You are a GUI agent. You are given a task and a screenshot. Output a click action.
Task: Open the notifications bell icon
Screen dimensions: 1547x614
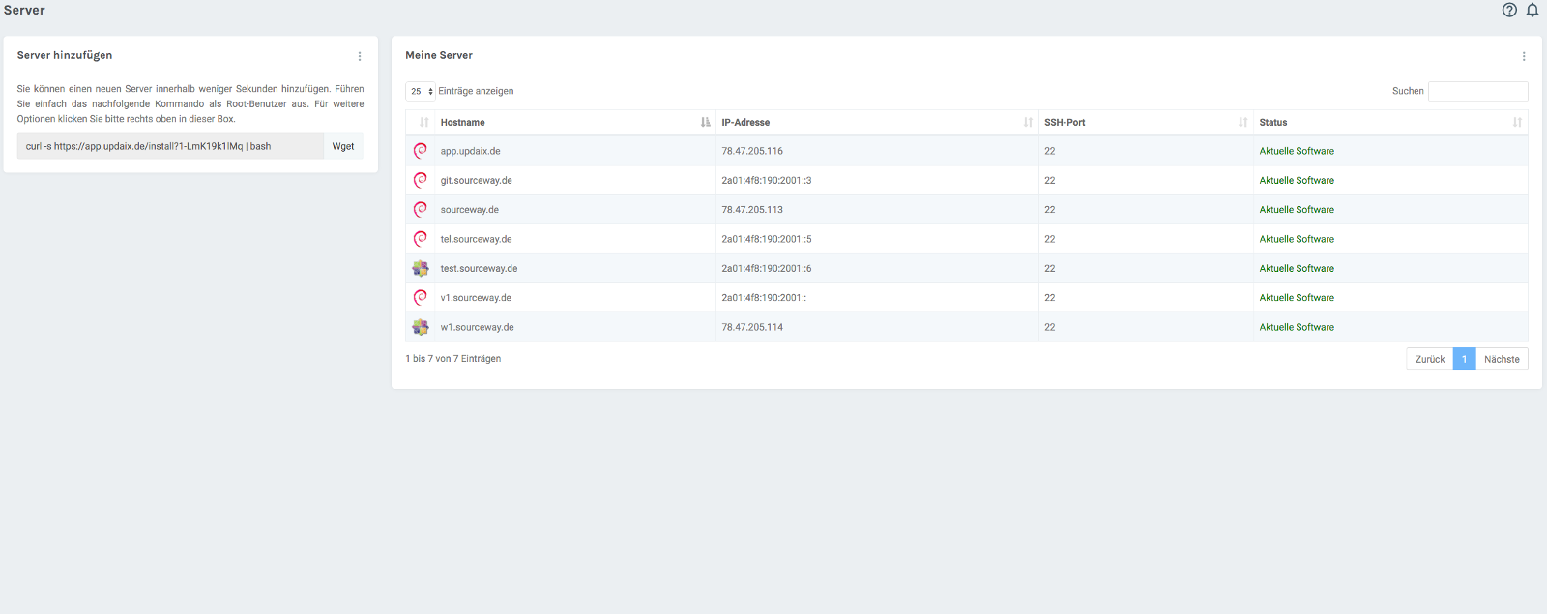[x=1532, y=10]
